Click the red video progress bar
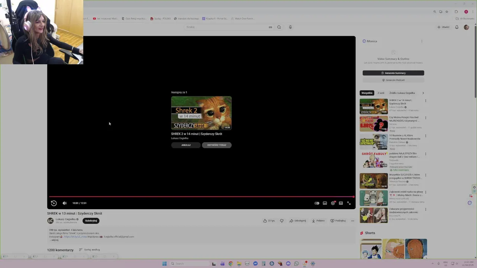The image size is (477, 268). (x=201, y=197)
